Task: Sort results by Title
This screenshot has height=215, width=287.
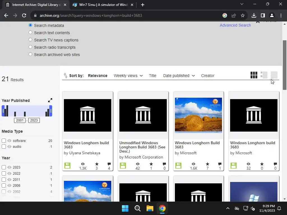Action: (153, 76)
